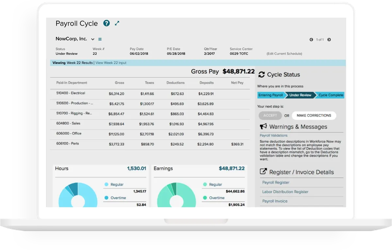This screenshot has width=392, height=250.
Task: Click Earnings total $48,871.22
Action: (x=232, y=169)
